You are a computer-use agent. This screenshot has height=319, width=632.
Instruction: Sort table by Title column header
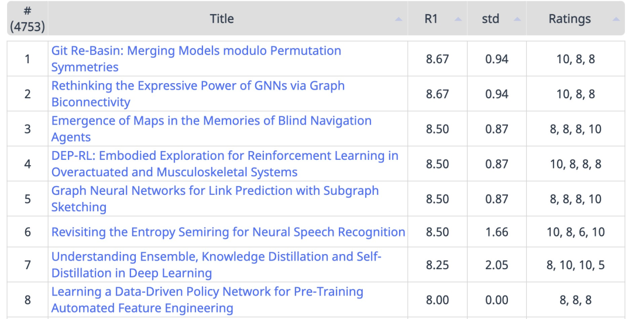[x=222, y=19]
